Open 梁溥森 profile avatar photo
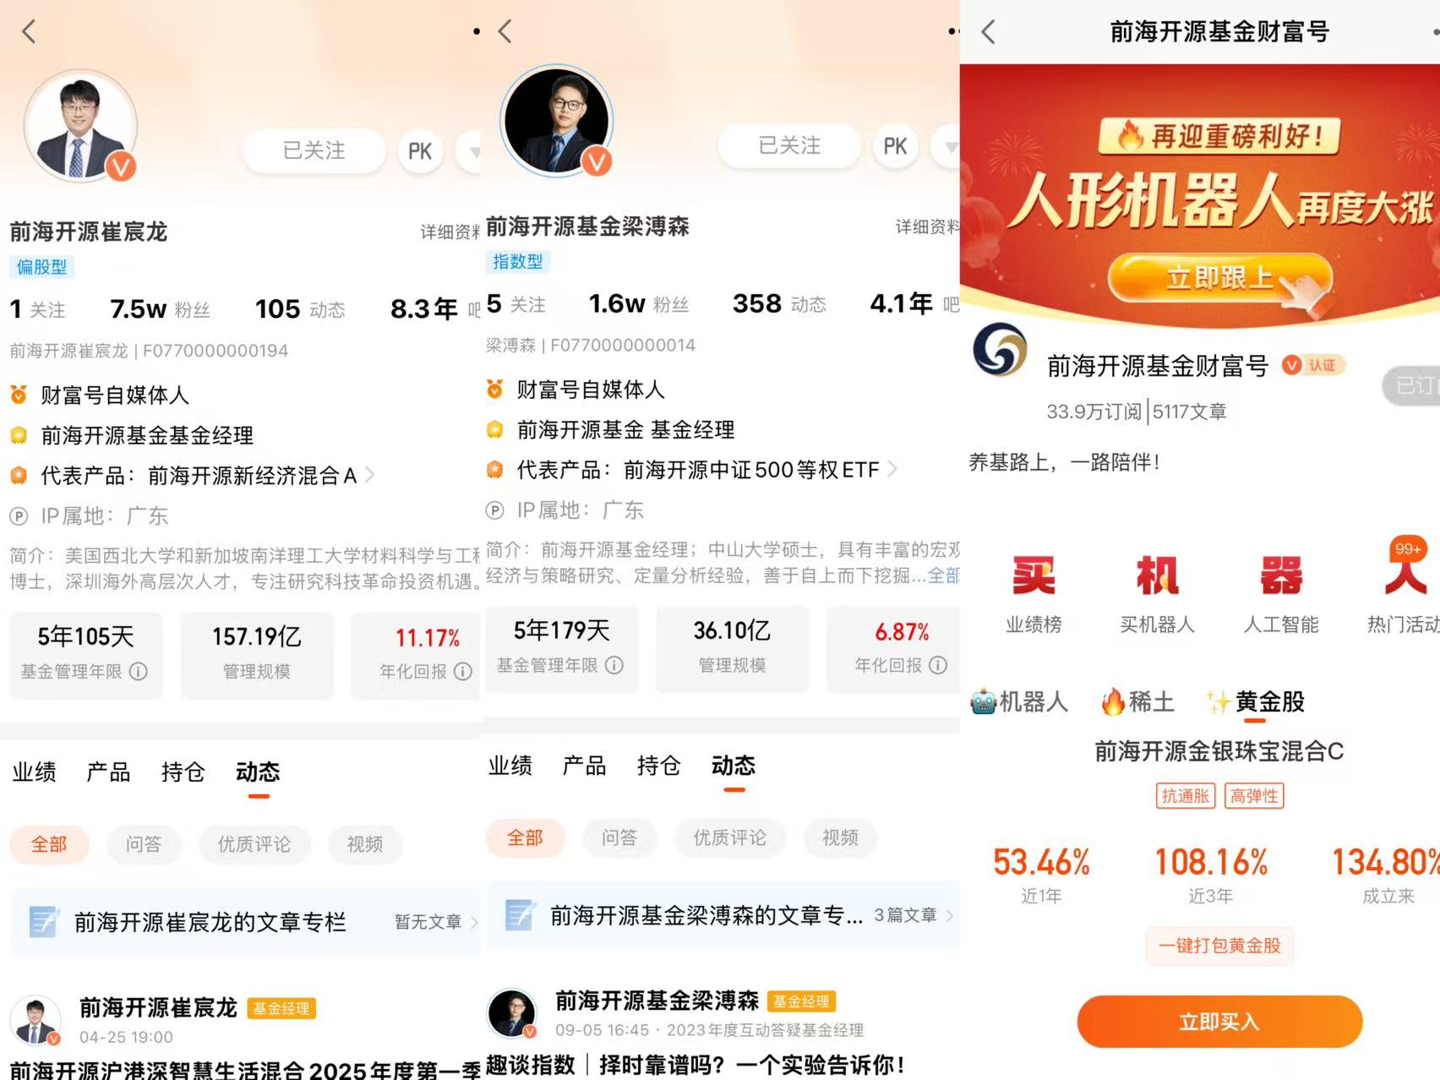Screen dimensions: 1440x1080 point(556,120)
